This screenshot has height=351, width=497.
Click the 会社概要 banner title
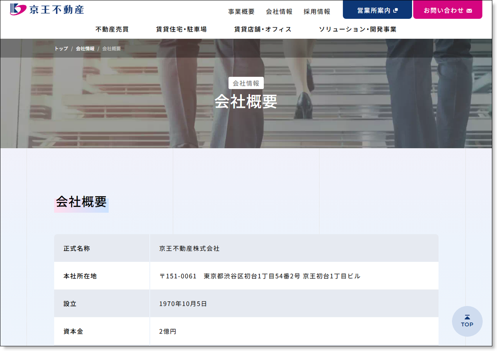tap(246, 101)
